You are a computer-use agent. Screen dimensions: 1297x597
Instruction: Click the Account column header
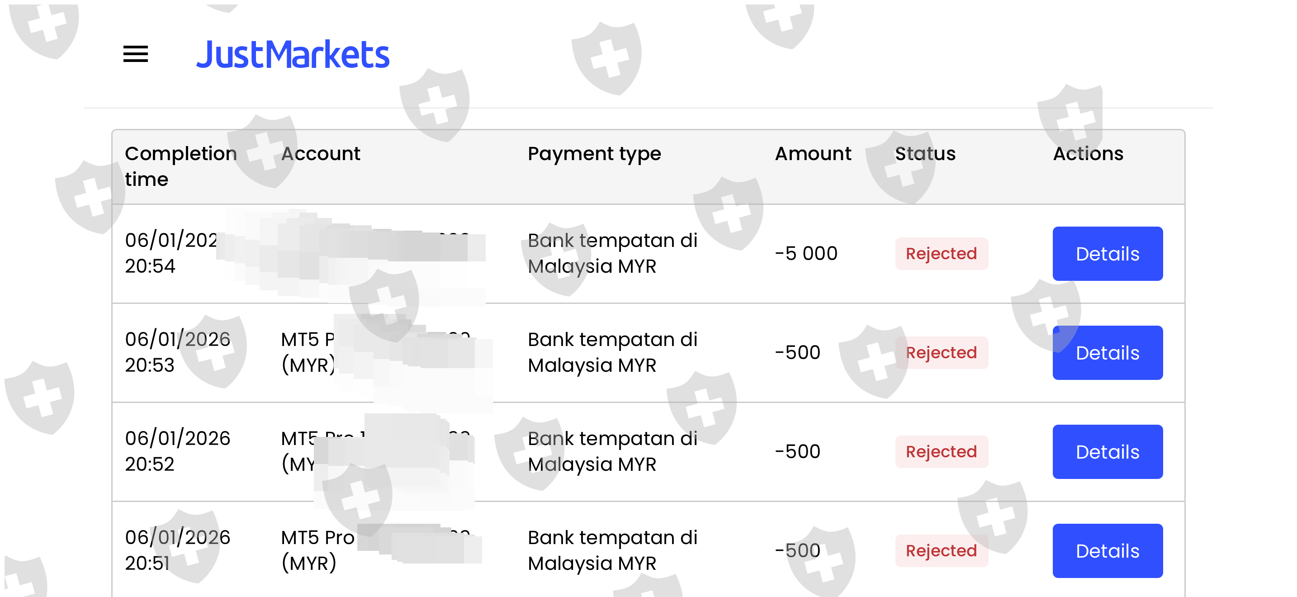321,153
